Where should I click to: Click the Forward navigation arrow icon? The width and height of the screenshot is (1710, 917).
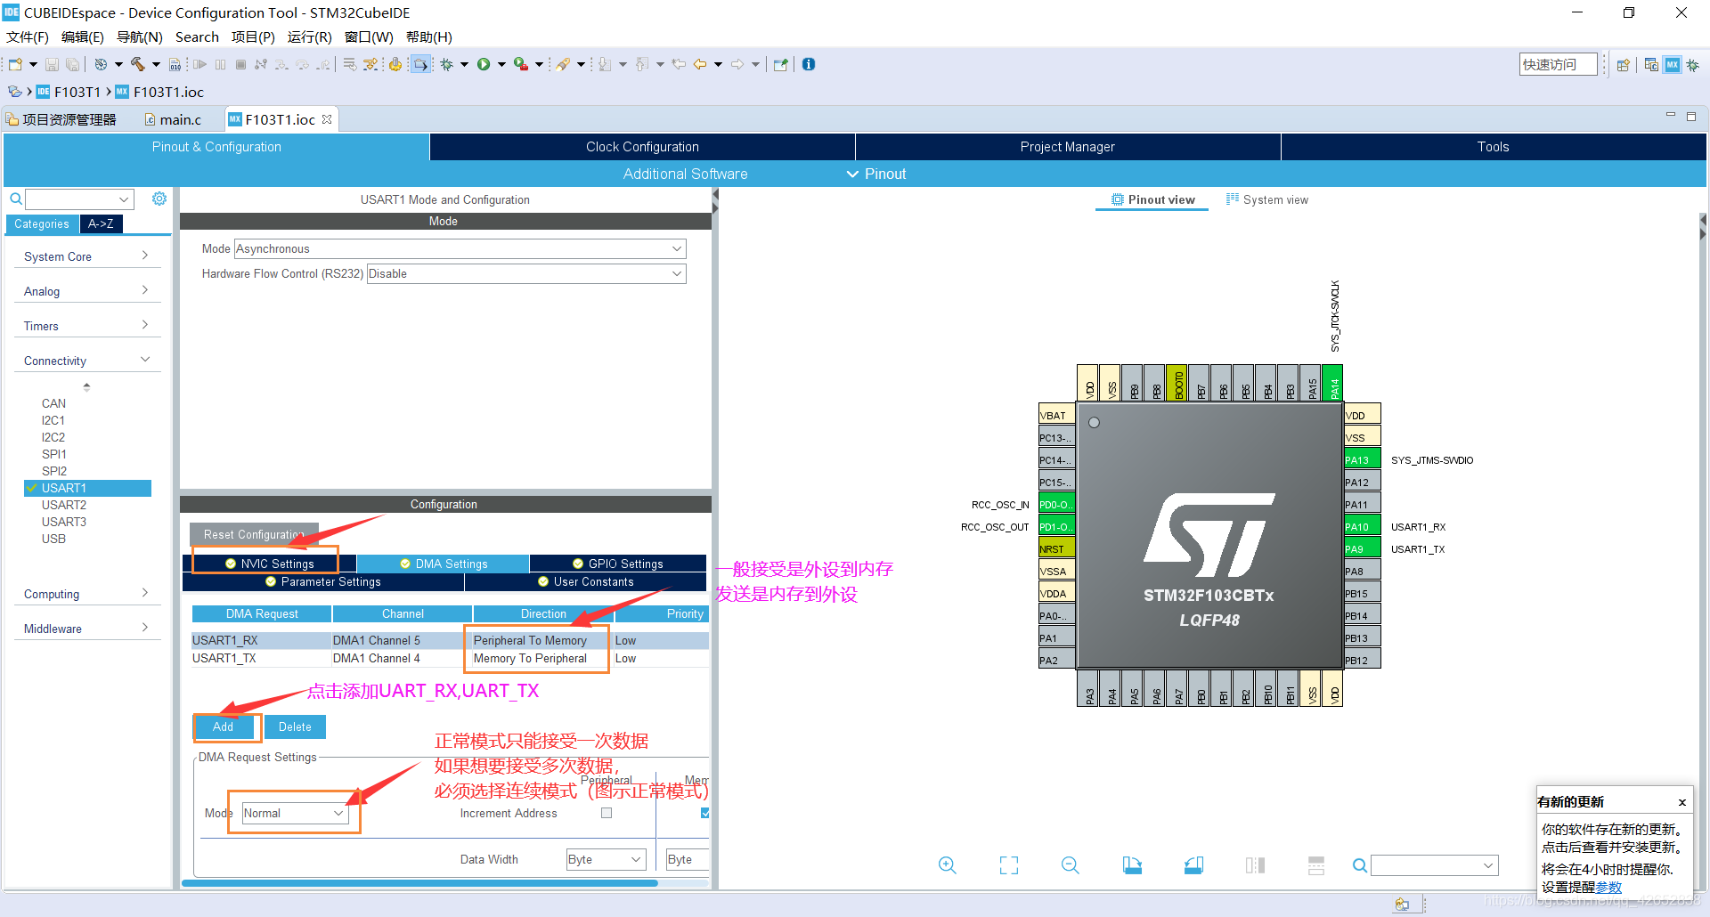click(737, 64)
